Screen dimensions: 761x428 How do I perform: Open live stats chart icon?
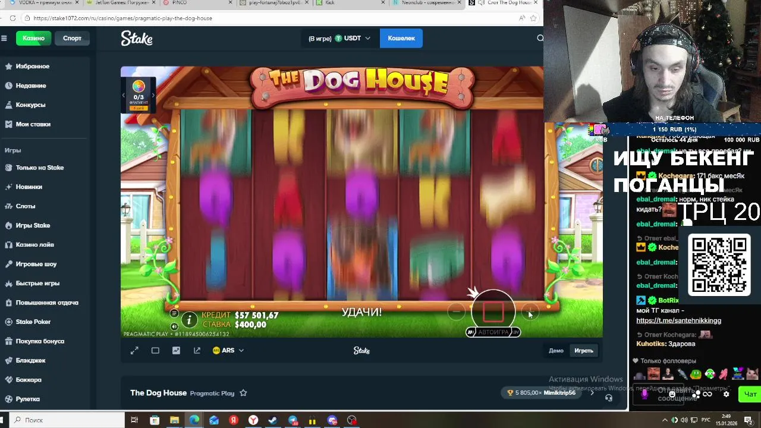pyautogui.click(x=176, y=351)
